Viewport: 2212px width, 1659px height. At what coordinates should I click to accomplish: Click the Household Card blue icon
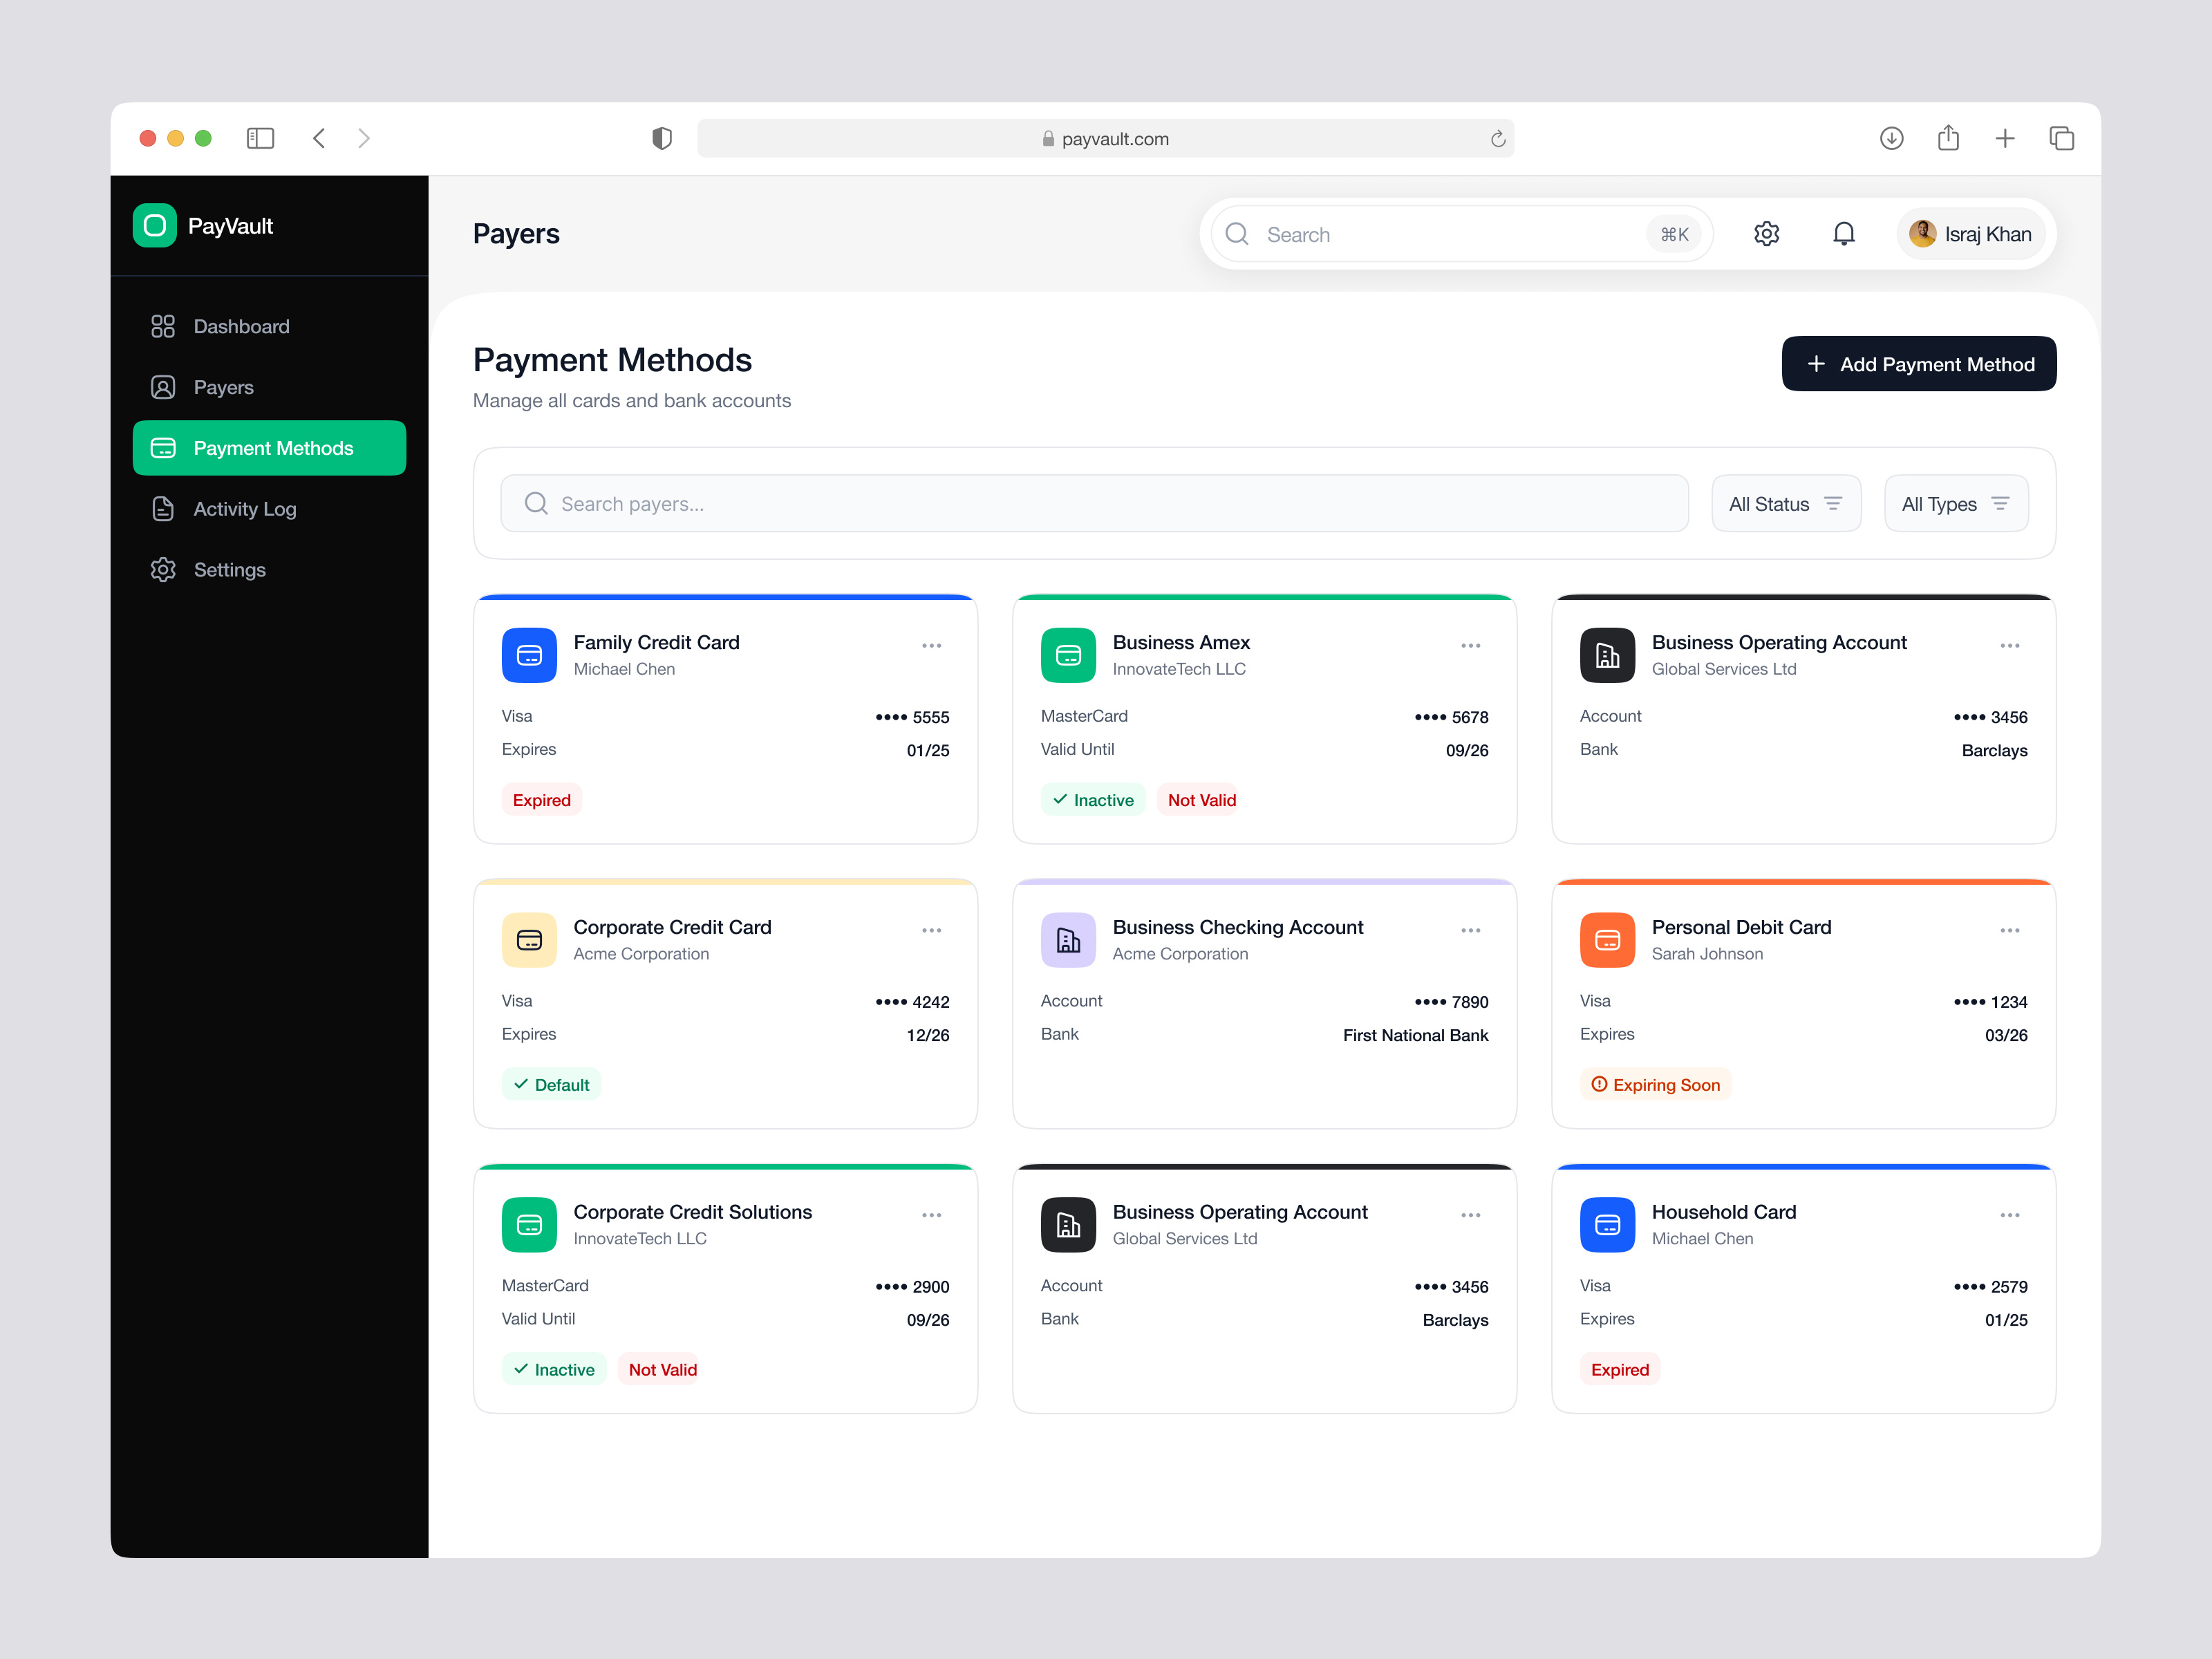click(x=1607, y=1225)
